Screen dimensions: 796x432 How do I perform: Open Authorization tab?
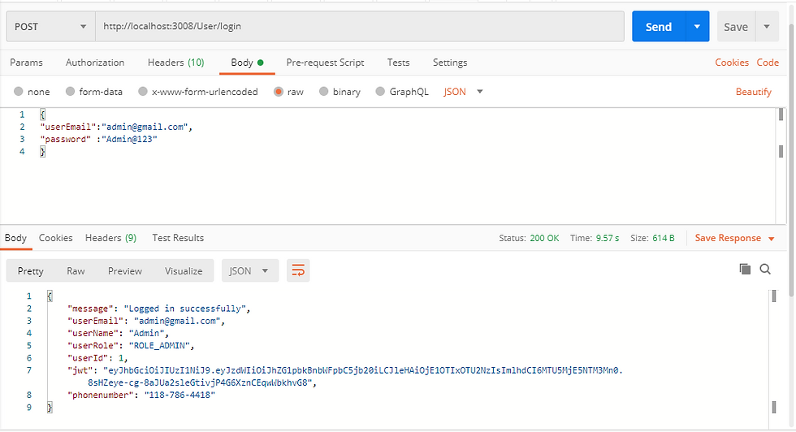tap(95, 63)
